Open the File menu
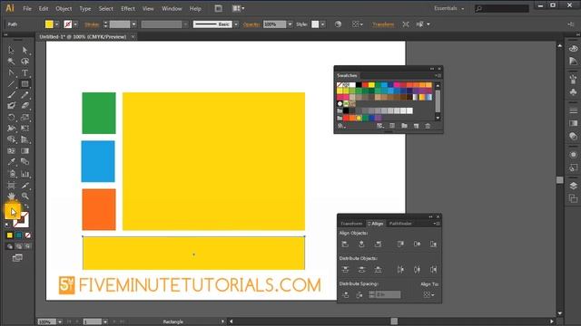 pos(27,8)
